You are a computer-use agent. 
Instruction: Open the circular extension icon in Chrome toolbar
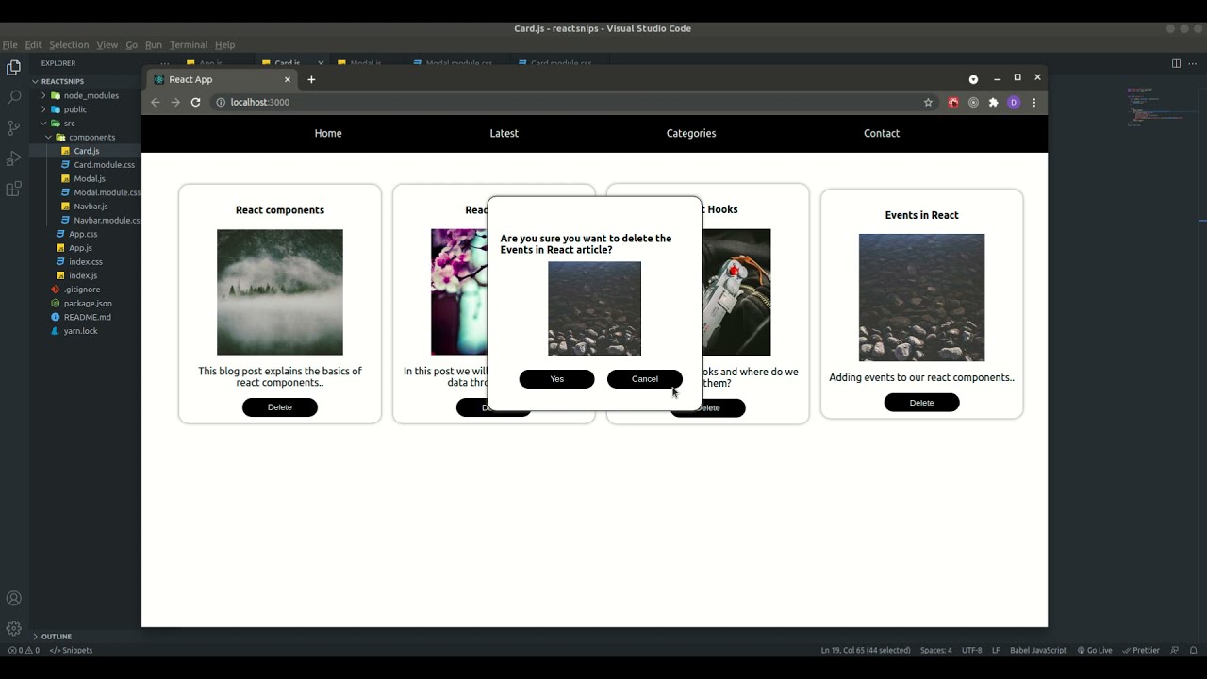973,102
